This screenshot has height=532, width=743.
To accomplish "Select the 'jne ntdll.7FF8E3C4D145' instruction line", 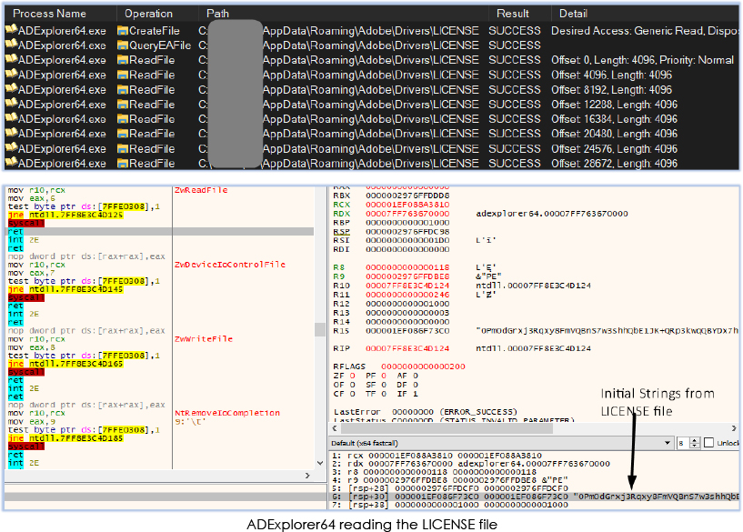I will [65, 289].
